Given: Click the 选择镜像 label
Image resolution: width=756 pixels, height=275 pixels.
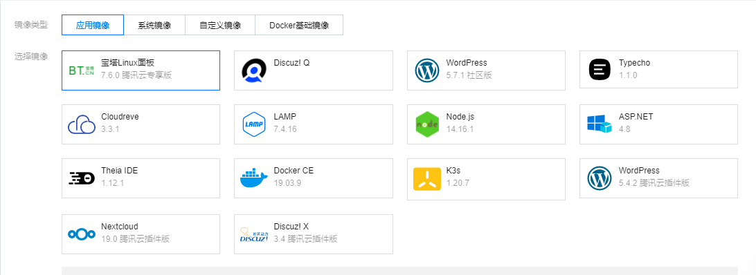Looking at the screenshot, I should 31,57.
